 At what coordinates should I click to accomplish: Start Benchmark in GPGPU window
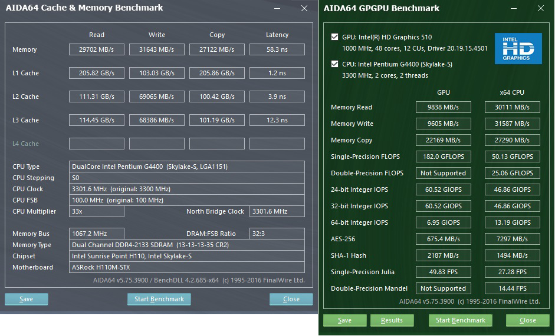click(x=461, y=320)
